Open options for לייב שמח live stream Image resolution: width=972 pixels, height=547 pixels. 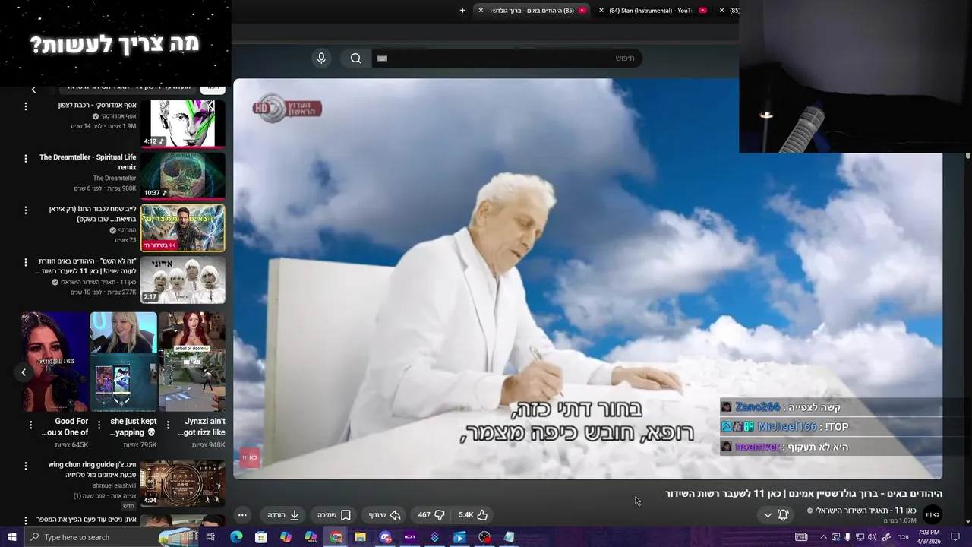click(x=25, y=210)
